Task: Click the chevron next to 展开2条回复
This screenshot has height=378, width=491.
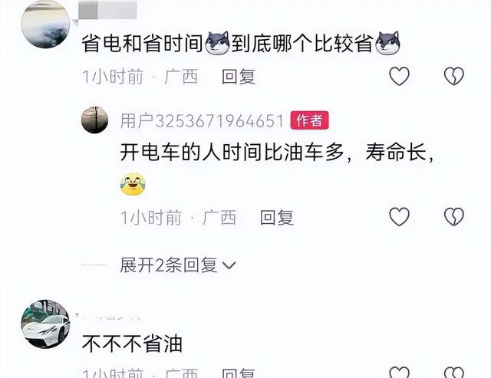Action: point(229,265)
